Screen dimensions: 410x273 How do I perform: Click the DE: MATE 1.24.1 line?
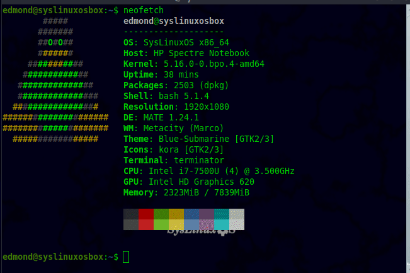tap(161, 117)
